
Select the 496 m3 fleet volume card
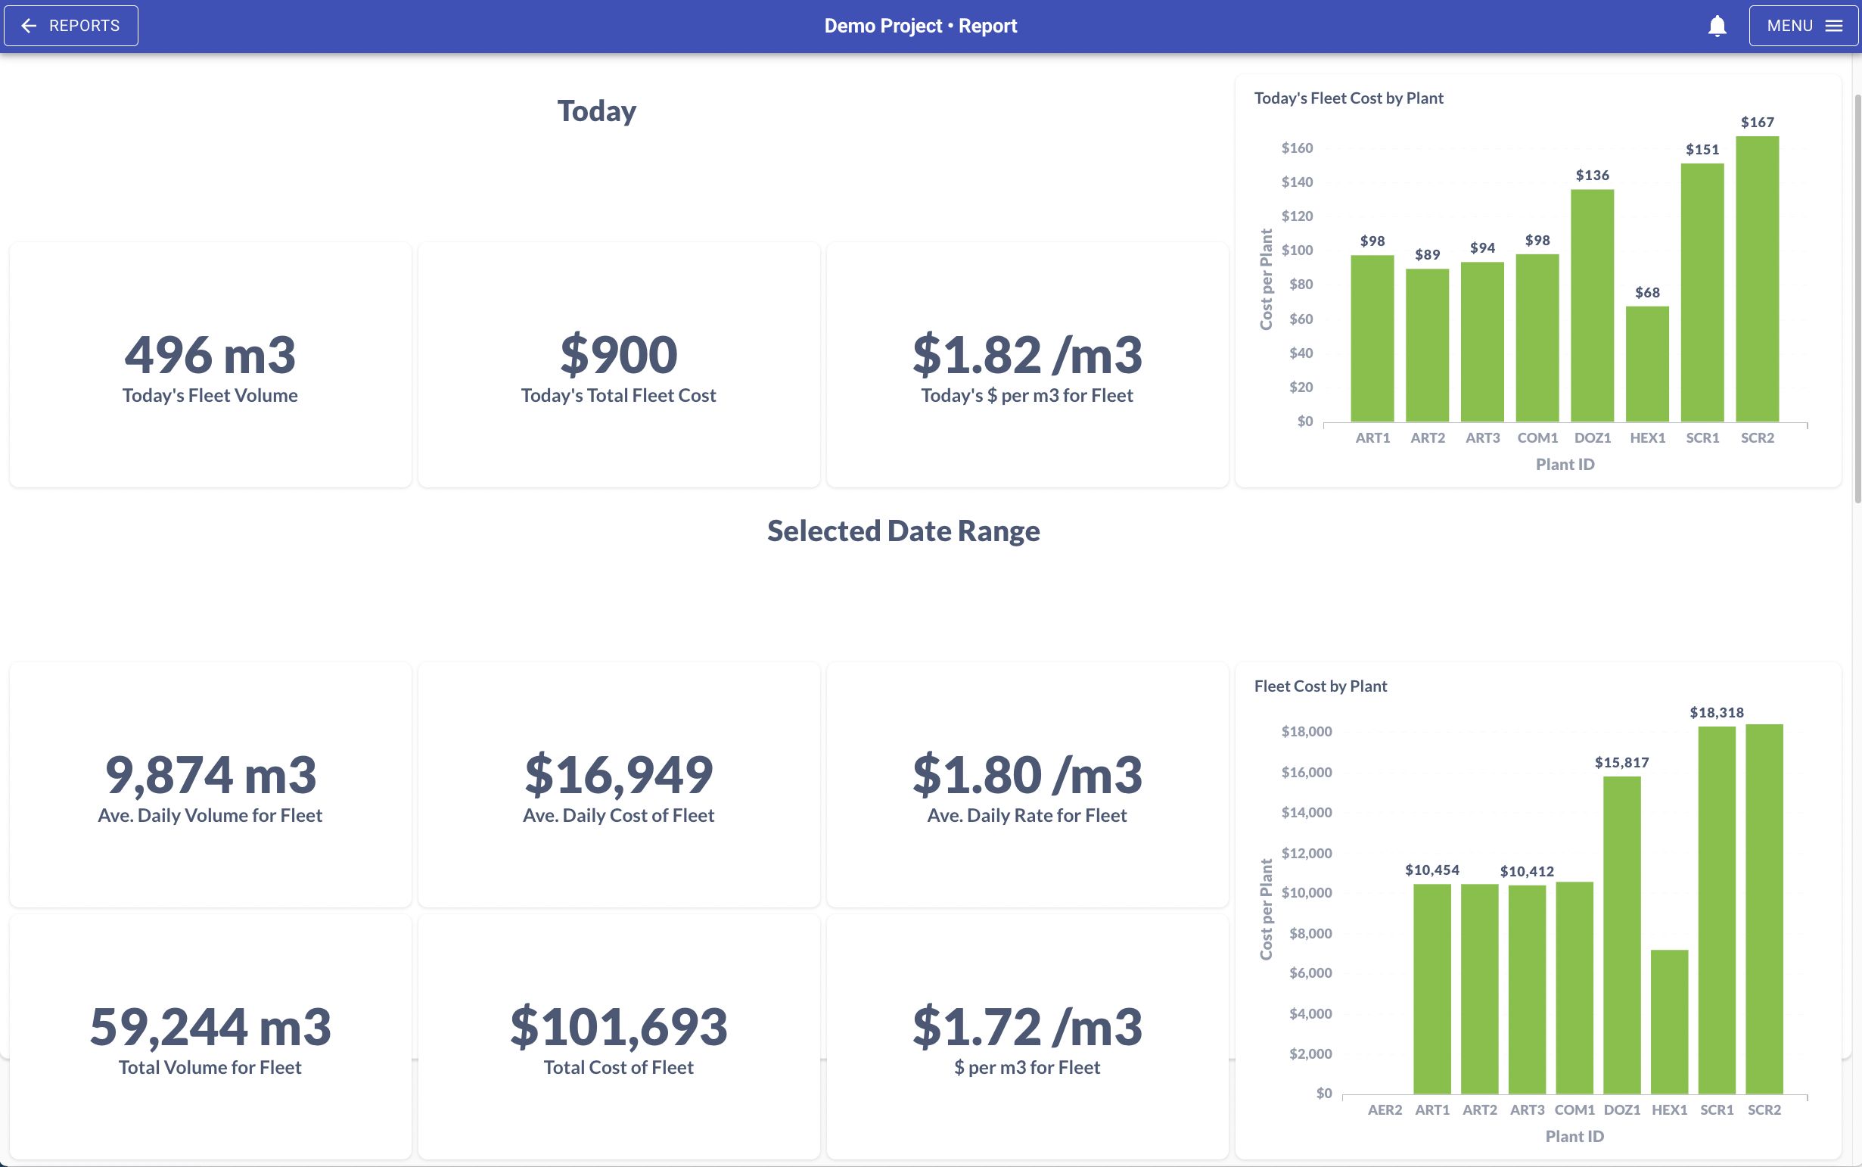pos(210,364)
